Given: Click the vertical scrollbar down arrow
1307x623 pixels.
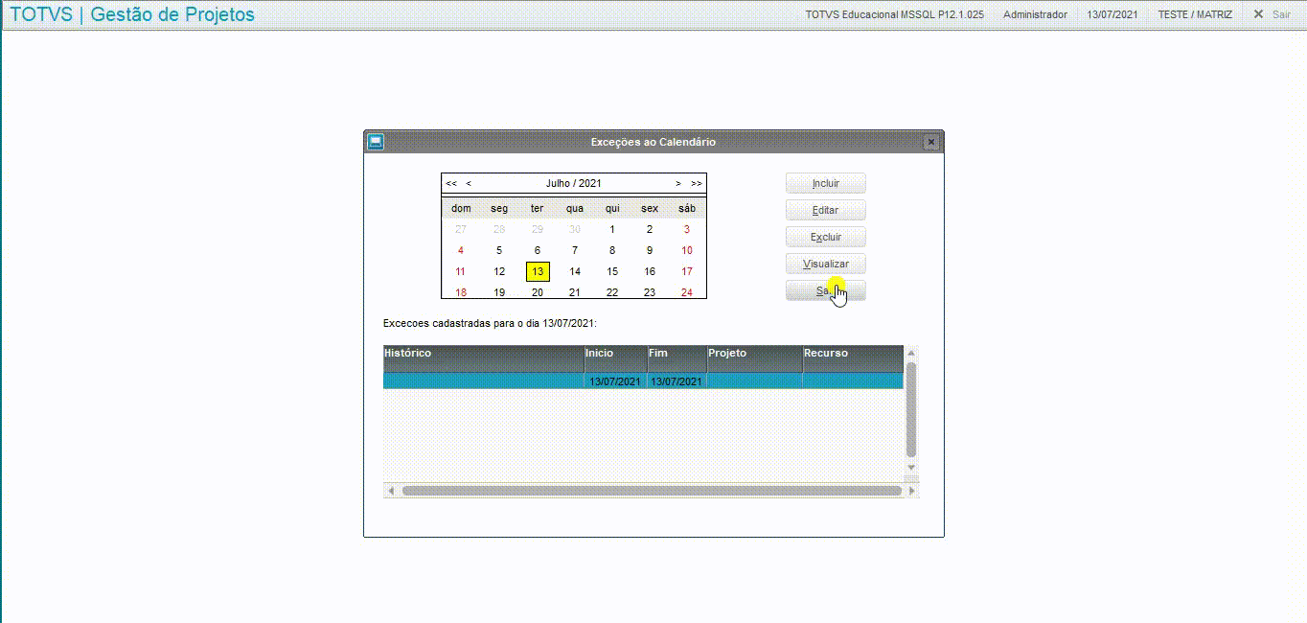Looking at the screenshot, I should pos(911,468).
